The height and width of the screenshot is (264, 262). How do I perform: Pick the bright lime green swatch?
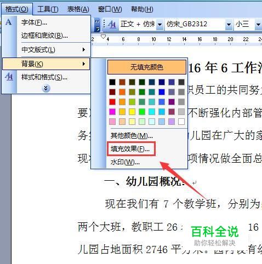pyautogui.click(x=142, y=112)
